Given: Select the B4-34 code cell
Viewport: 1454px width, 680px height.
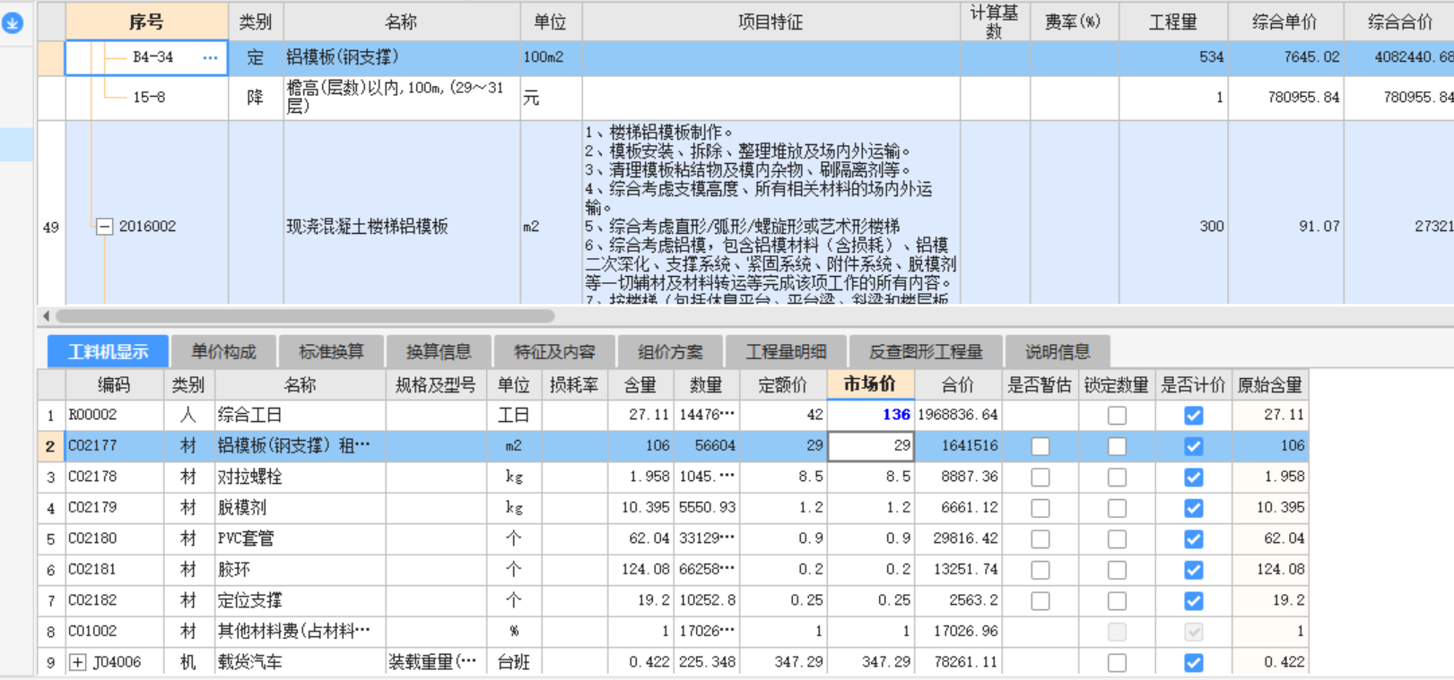Looking at the screenshot, I should tap(146, 57).
